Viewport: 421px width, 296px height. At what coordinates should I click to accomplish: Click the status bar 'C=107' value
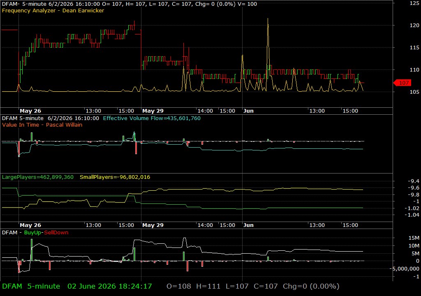[x=266, y=286]
